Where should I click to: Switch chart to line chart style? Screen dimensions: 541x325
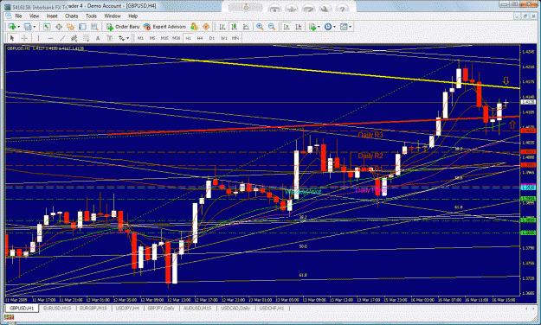pyautogui.click(x=246, y=27)
